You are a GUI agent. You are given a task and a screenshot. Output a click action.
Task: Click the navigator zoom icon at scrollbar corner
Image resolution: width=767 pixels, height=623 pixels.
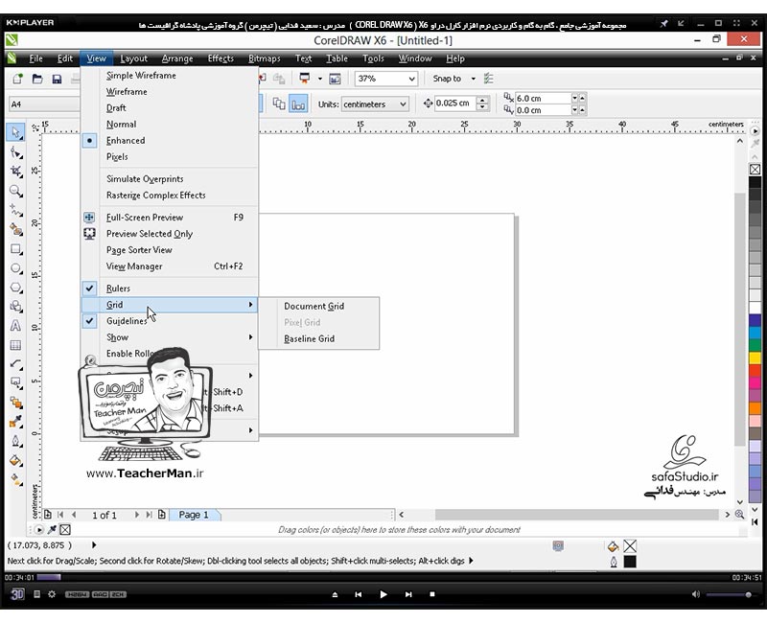click(739, 515)
